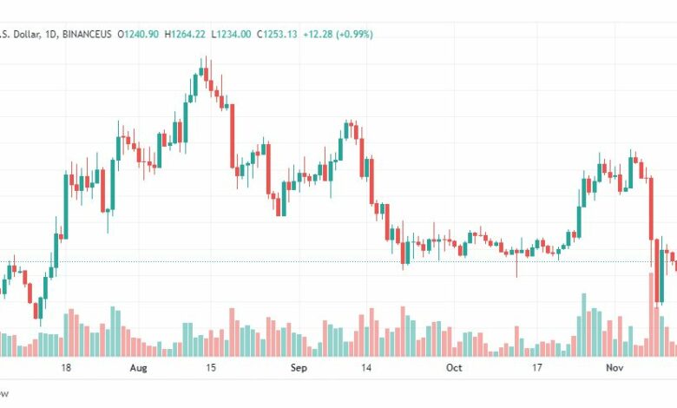Click the 18 date tick below chart
Viewport: 677px width, 408px height.
tap(66, 368)
